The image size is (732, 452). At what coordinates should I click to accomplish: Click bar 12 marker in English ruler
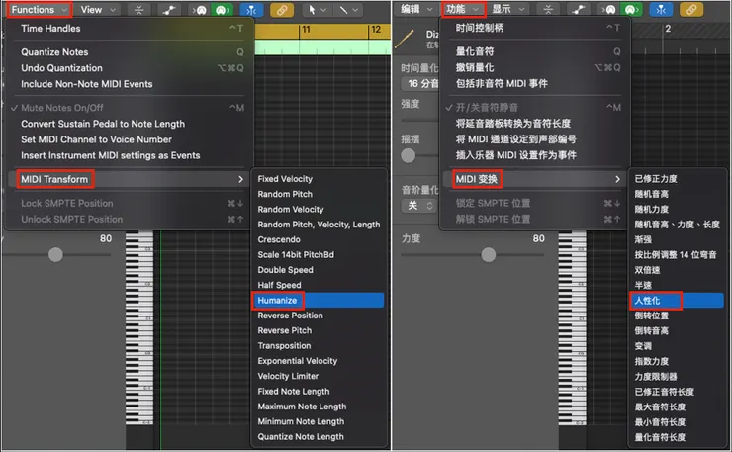pos(376,30)
